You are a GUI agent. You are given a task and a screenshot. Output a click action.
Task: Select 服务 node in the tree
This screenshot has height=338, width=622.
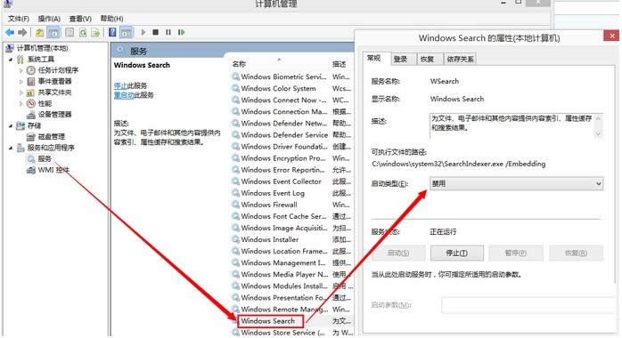45,158
